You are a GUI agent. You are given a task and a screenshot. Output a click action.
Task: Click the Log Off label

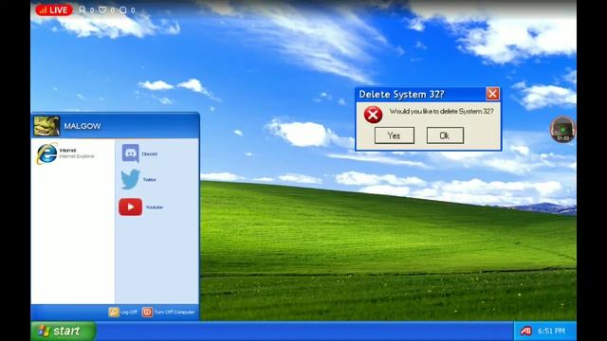click(x=129, y=312)
